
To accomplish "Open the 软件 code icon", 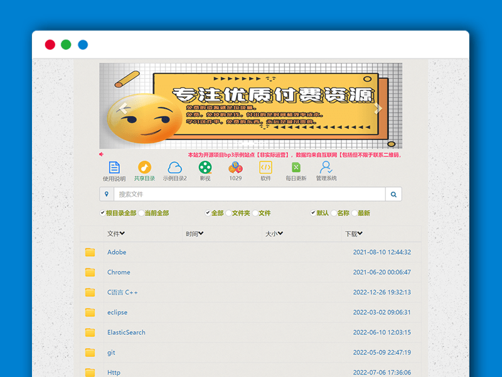I will click(x=265, y=168).
